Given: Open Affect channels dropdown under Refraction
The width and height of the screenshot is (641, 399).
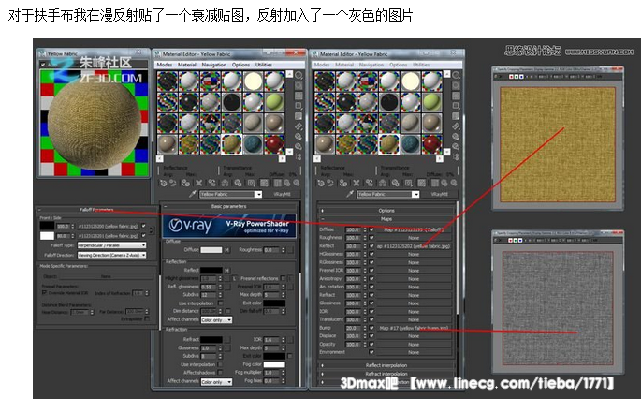Looking at the screenshot, I should coord(216,381).
